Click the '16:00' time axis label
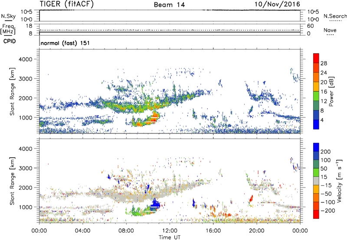The height and width of the screenshot is (240, 347). (213, 231)
